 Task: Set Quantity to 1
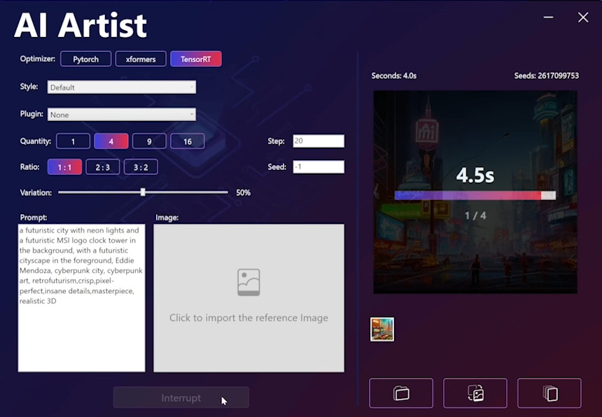point(73,141)
